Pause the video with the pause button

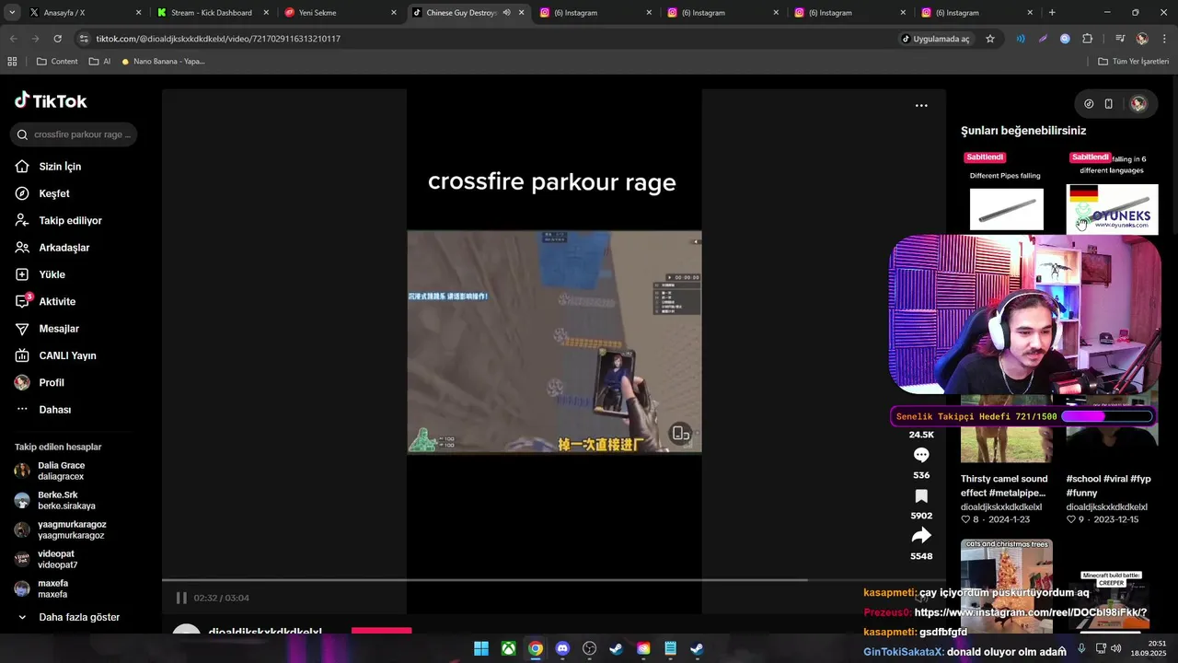point(181,598)
